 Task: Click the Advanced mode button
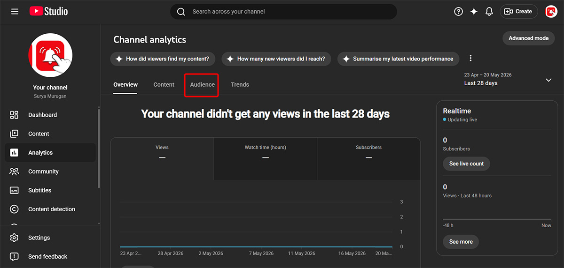[x=528, y=38]
